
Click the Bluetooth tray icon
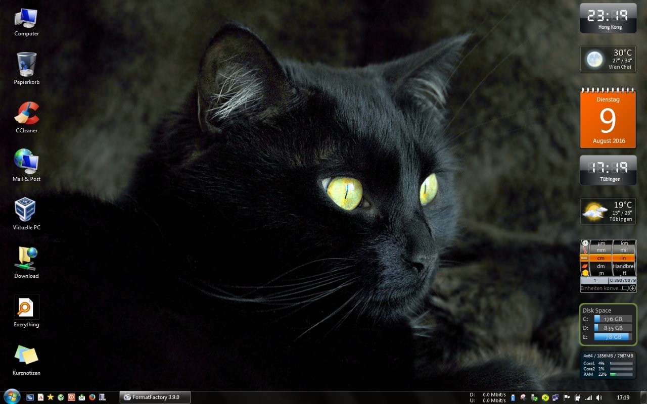pyautogui.click(x=513, y=398)
